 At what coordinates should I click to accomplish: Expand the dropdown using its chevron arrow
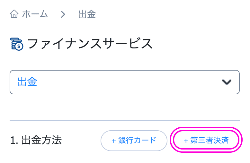pos(227,82)
